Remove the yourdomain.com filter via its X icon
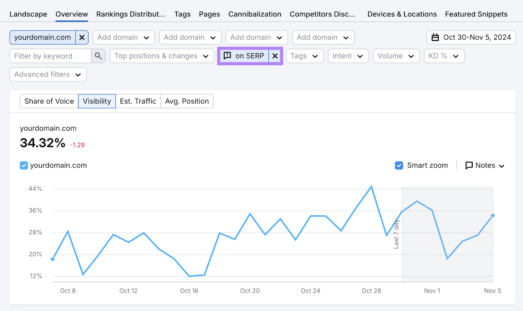 point(82,37)
